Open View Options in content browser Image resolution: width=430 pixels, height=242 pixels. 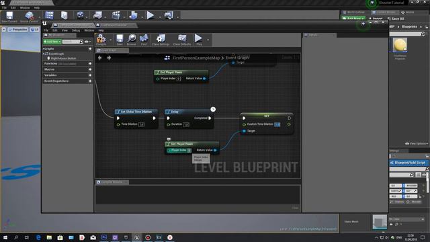[x=417, y=143]
